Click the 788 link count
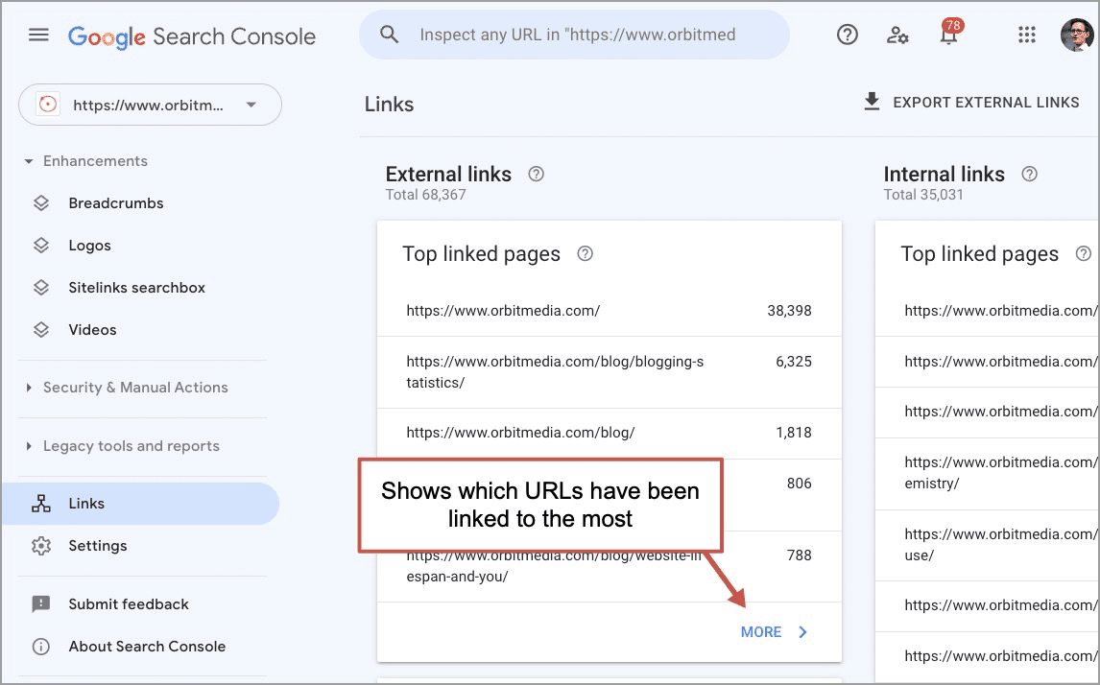Screen dimensions: 1100x685 coord(799,555)
